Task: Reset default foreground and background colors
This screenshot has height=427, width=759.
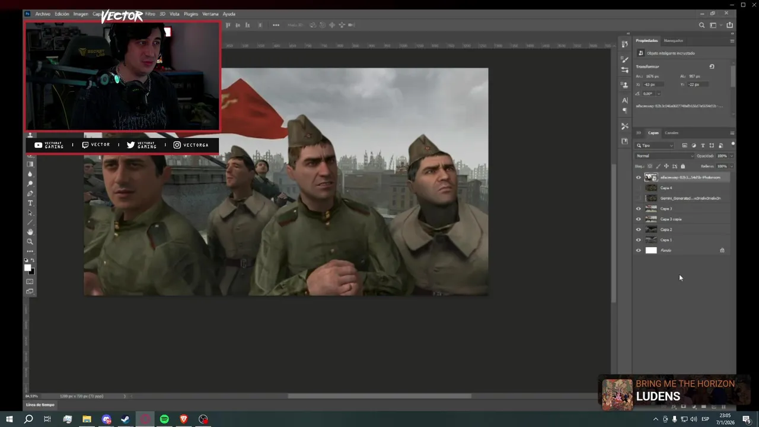Action: pyautogui.click(x=26, y=260)
